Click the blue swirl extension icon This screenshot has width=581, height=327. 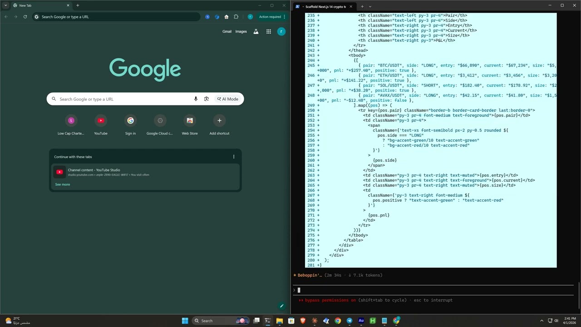point(217,17)
